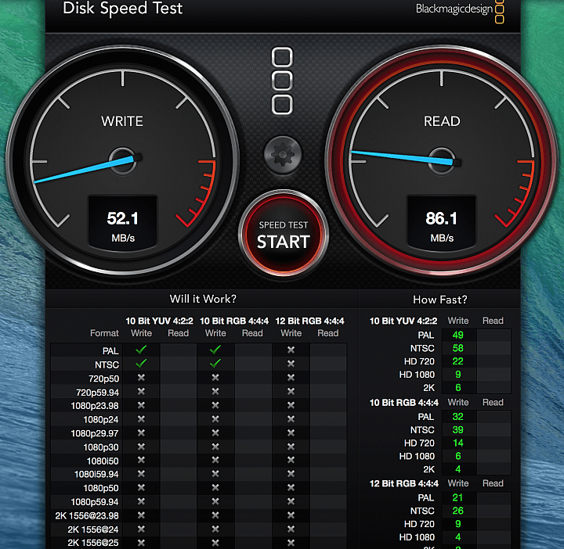Click PAL write cross under 12 Bit RGB
Image resolution: width=564 pixels, height=549 pixels.
coord(291,350)
